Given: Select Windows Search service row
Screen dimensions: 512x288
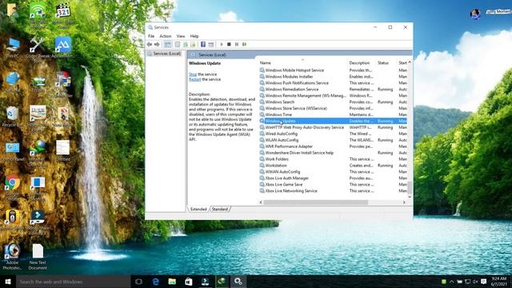Looking at the screenshot, I should pyautogui.click(x=333, y=102).
